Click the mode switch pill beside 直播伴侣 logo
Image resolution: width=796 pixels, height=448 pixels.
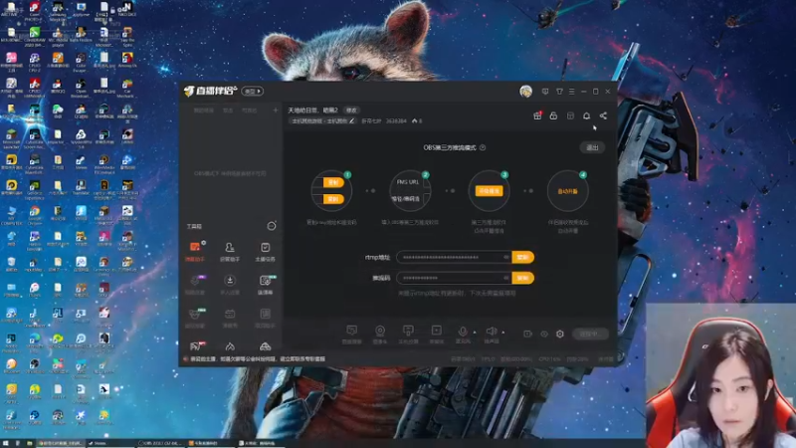[253, 92]
